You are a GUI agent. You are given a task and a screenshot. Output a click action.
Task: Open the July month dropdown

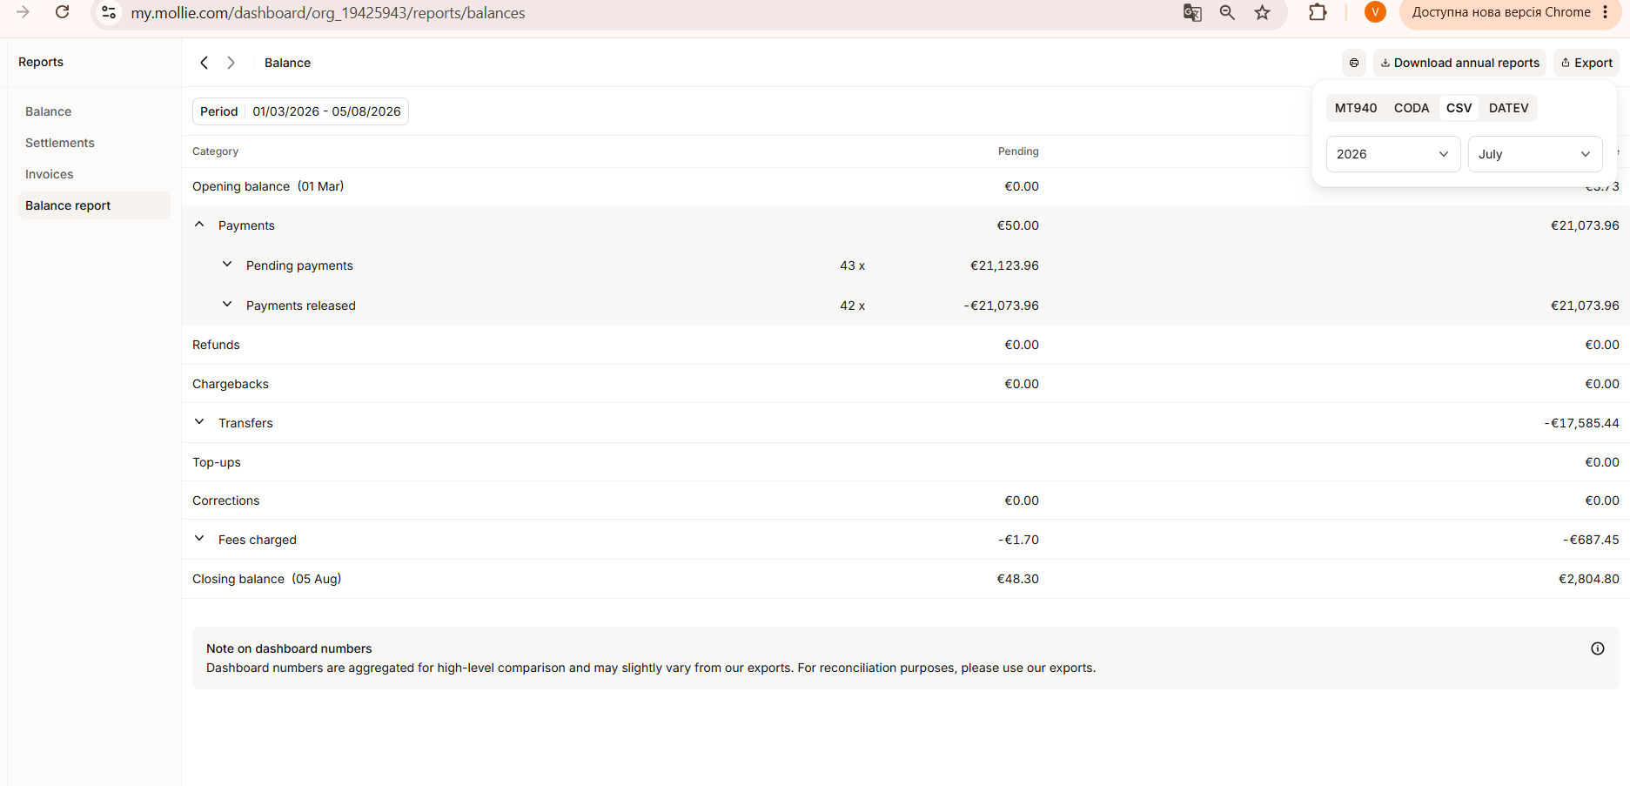pos(1535,154)
